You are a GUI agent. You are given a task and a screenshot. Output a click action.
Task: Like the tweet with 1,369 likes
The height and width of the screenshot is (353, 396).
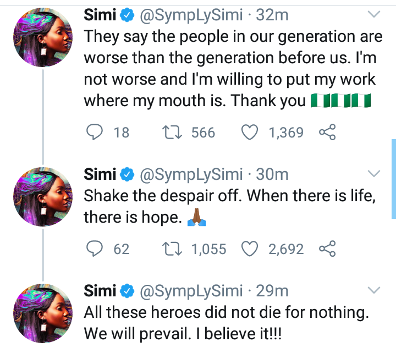coord(250,132)
